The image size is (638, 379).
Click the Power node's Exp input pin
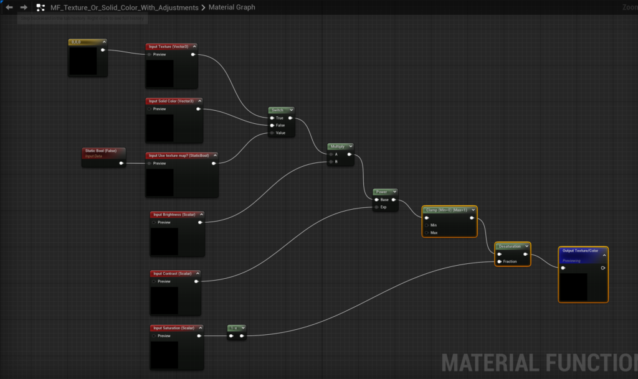(376, 207)
